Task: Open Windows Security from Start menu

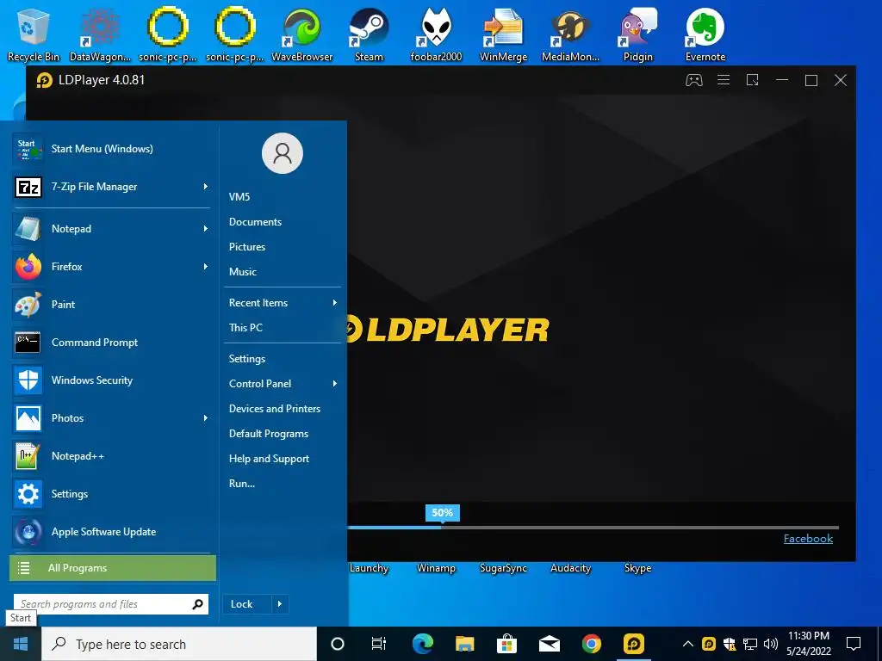Action: coord(111,380)
